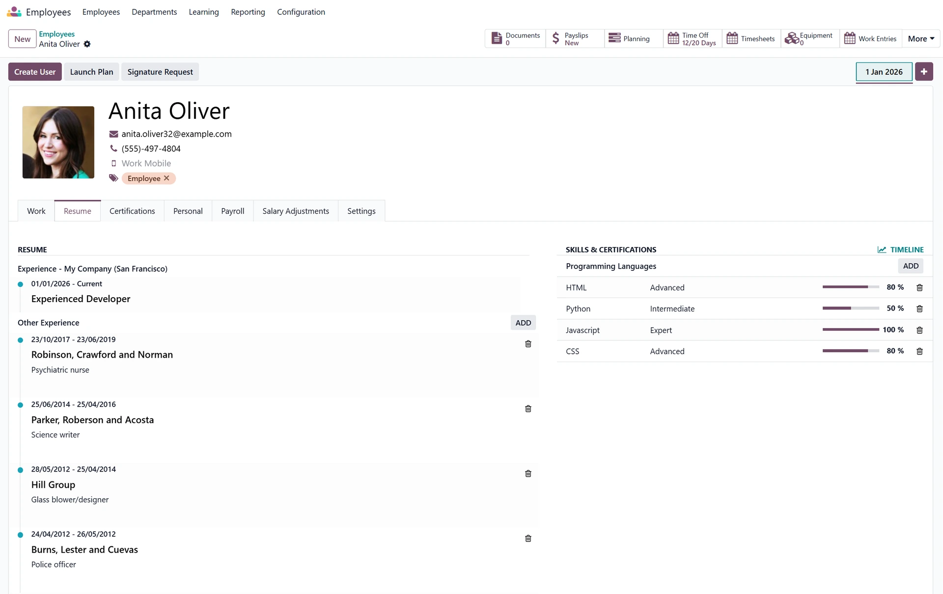Open the Employees top menu
Screen dimensions: 943x594
[101, 12]
